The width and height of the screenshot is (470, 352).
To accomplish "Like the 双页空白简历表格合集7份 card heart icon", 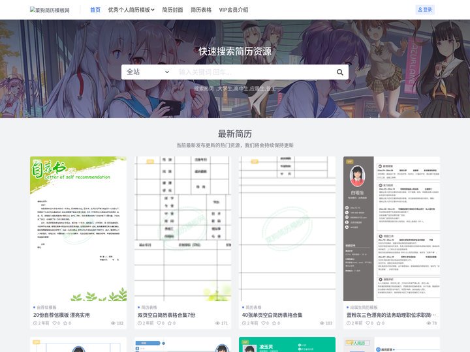I will tap(159, 323).
